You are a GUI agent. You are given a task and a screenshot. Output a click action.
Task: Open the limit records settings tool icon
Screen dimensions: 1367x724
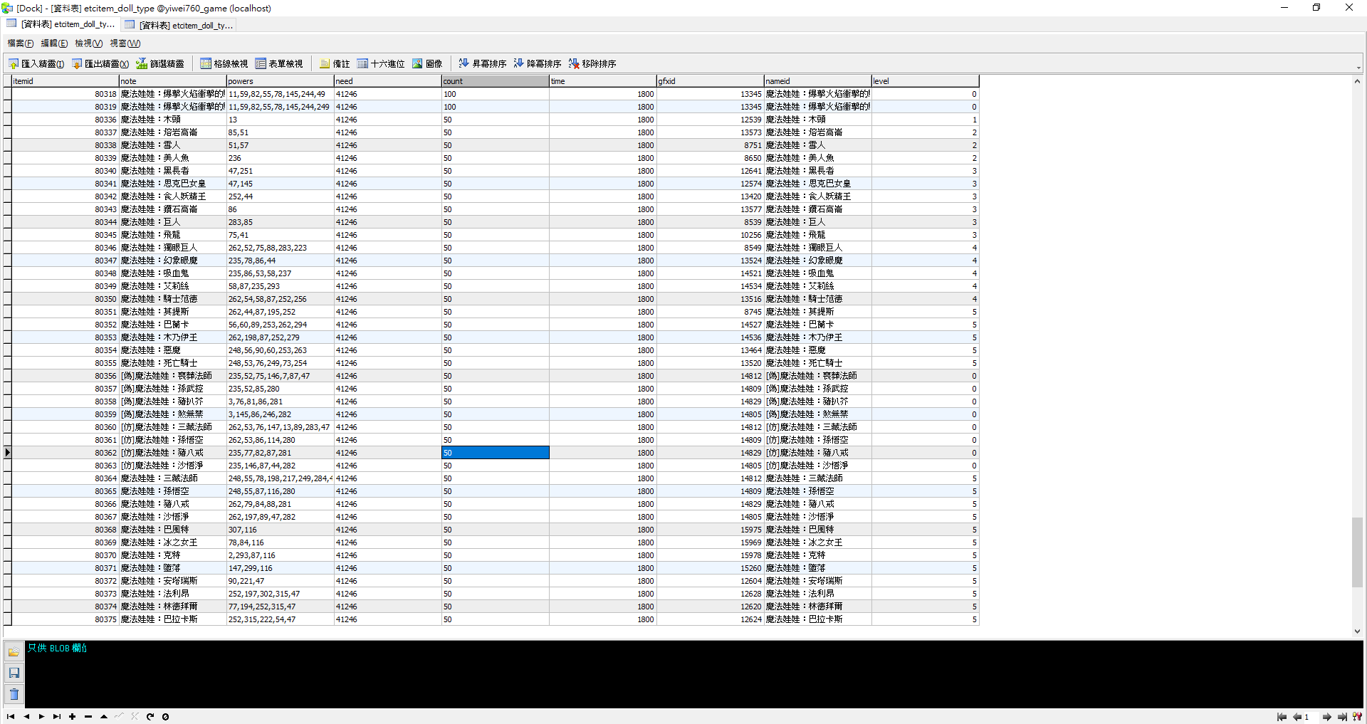point(1357,717)
